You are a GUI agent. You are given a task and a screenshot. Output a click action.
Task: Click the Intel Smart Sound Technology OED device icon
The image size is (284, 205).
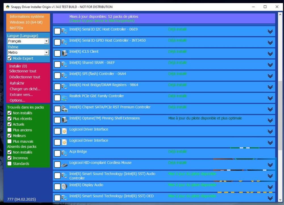point(64,198)
